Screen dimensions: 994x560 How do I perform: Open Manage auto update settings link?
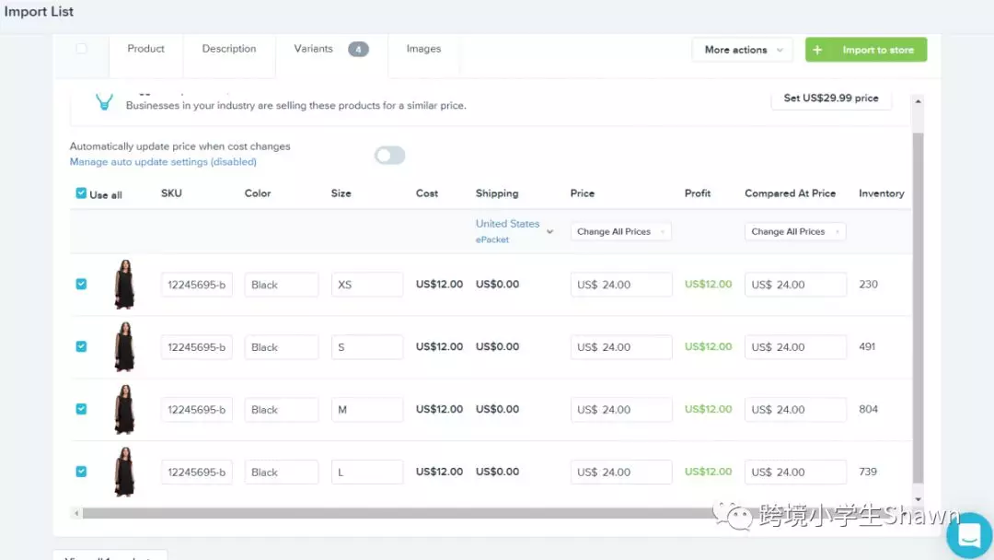pos(163,162)
